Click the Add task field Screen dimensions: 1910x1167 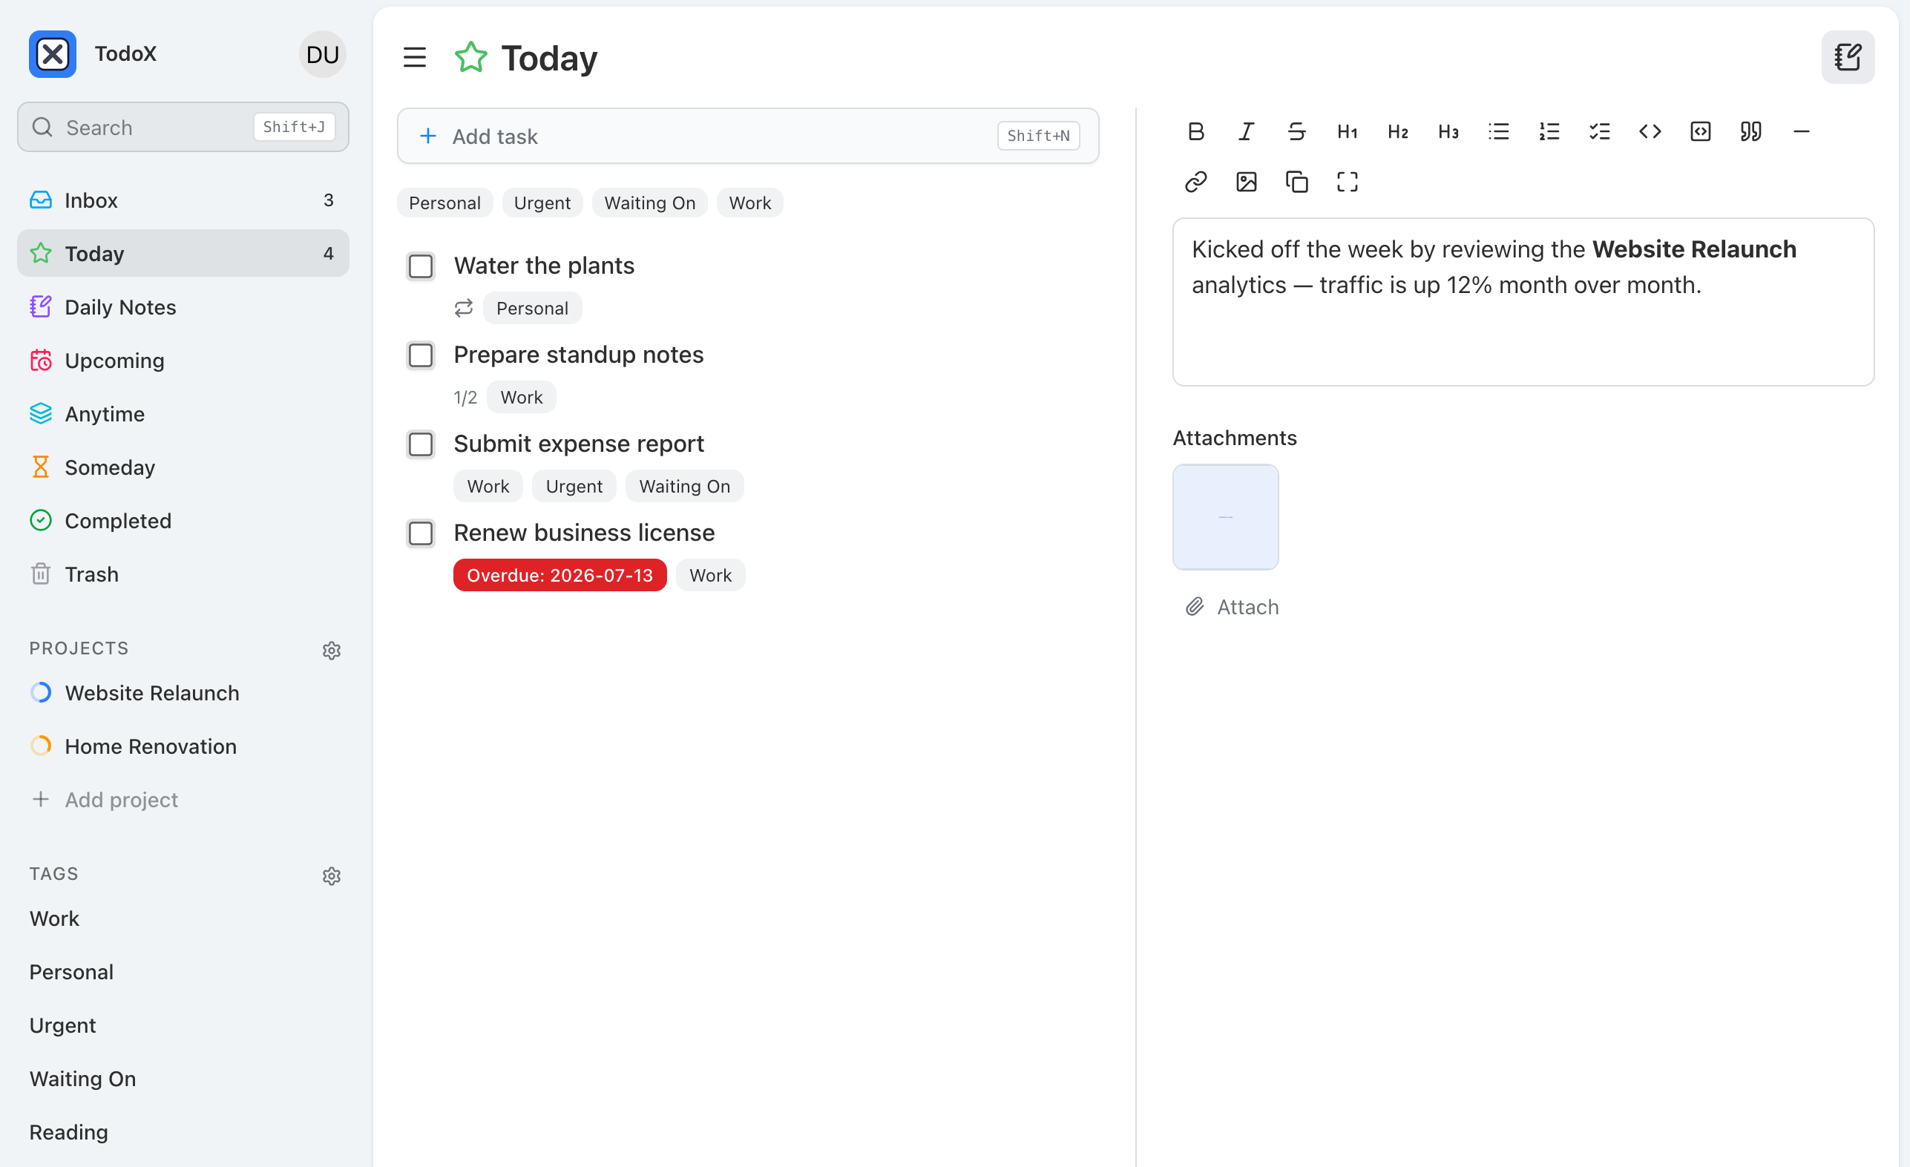pyautogui.click(x=748, y=137)
